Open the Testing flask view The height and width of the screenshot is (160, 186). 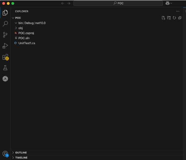(x=5, y=68)
